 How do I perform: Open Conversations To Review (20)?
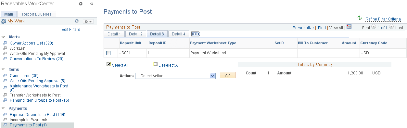coord(36,59)
